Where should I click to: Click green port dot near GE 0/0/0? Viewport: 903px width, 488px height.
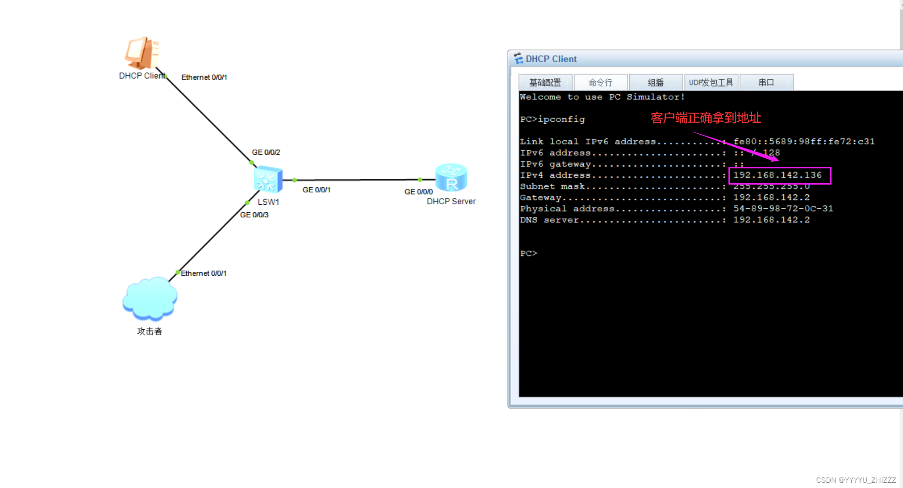point(420,180)
